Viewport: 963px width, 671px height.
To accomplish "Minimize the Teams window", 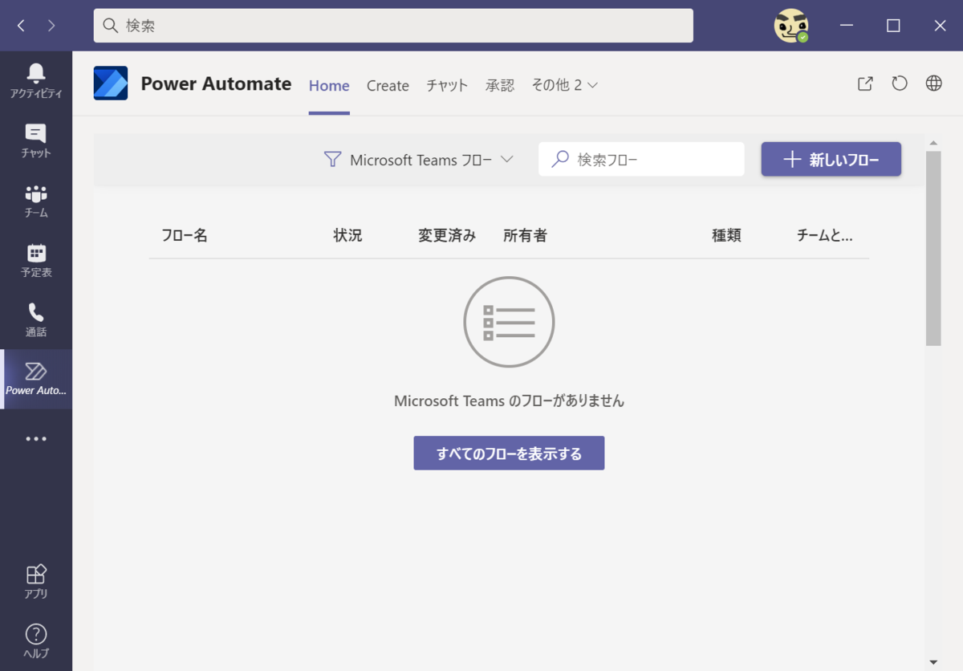I will (847, 26).
